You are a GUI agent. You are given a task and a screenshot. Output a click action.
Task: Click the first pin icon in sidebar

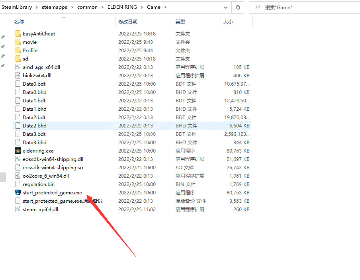(x=3, y=37)
